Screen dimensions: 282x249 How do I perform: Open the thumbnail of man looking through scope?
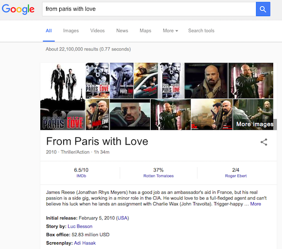point(130,115)
